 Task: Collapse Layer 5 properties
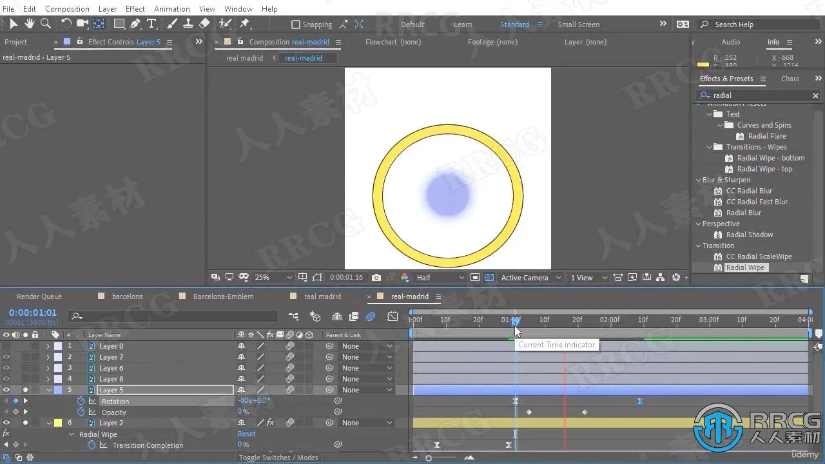[49, 390]
